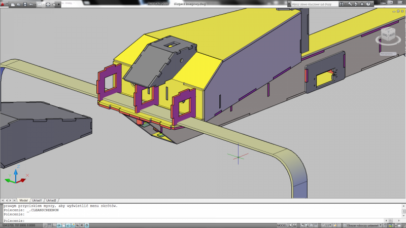Switch to the Układ1 layout tab

point(37,200)
